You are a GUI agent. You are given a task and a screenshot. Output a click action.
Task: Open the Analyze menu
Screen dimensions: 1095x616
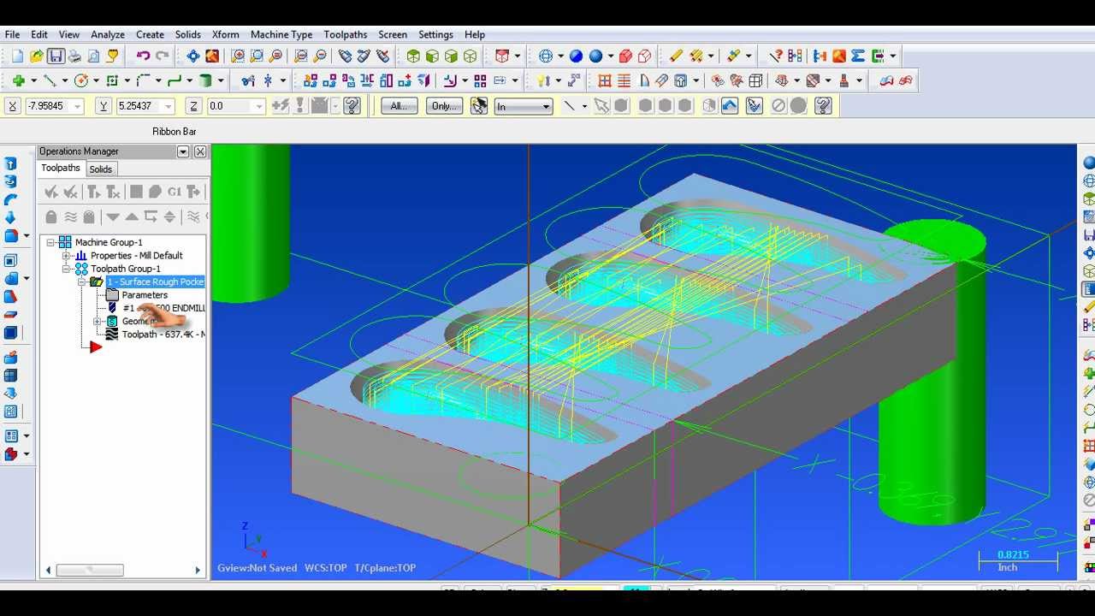(x=108, y=34)
